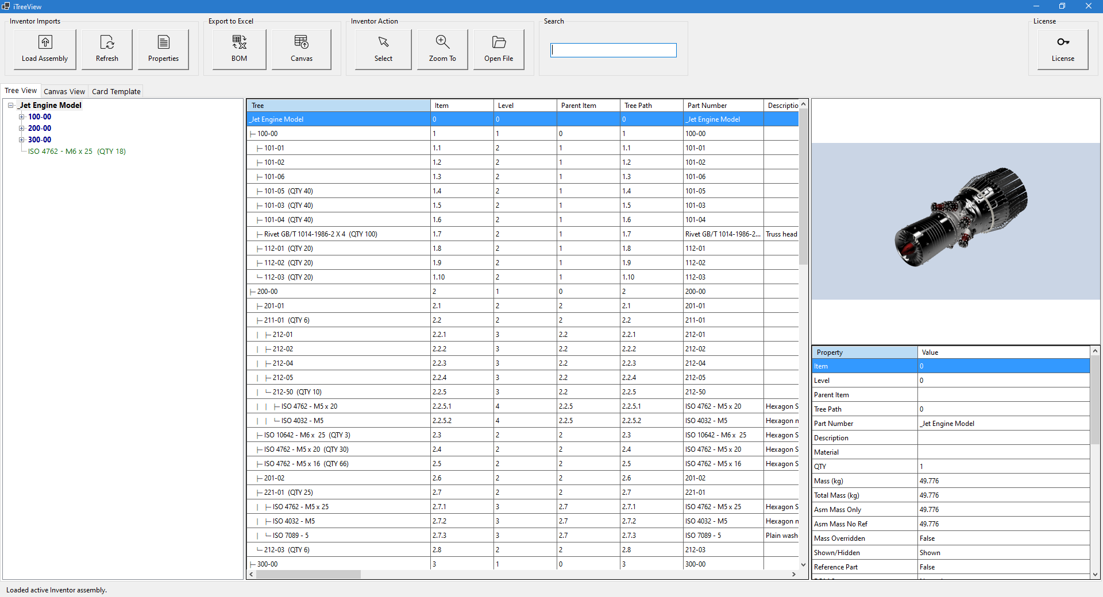Screen dimensions: 1103x597
Task: Open the Card Template tab
Action: tap(116, 91)
